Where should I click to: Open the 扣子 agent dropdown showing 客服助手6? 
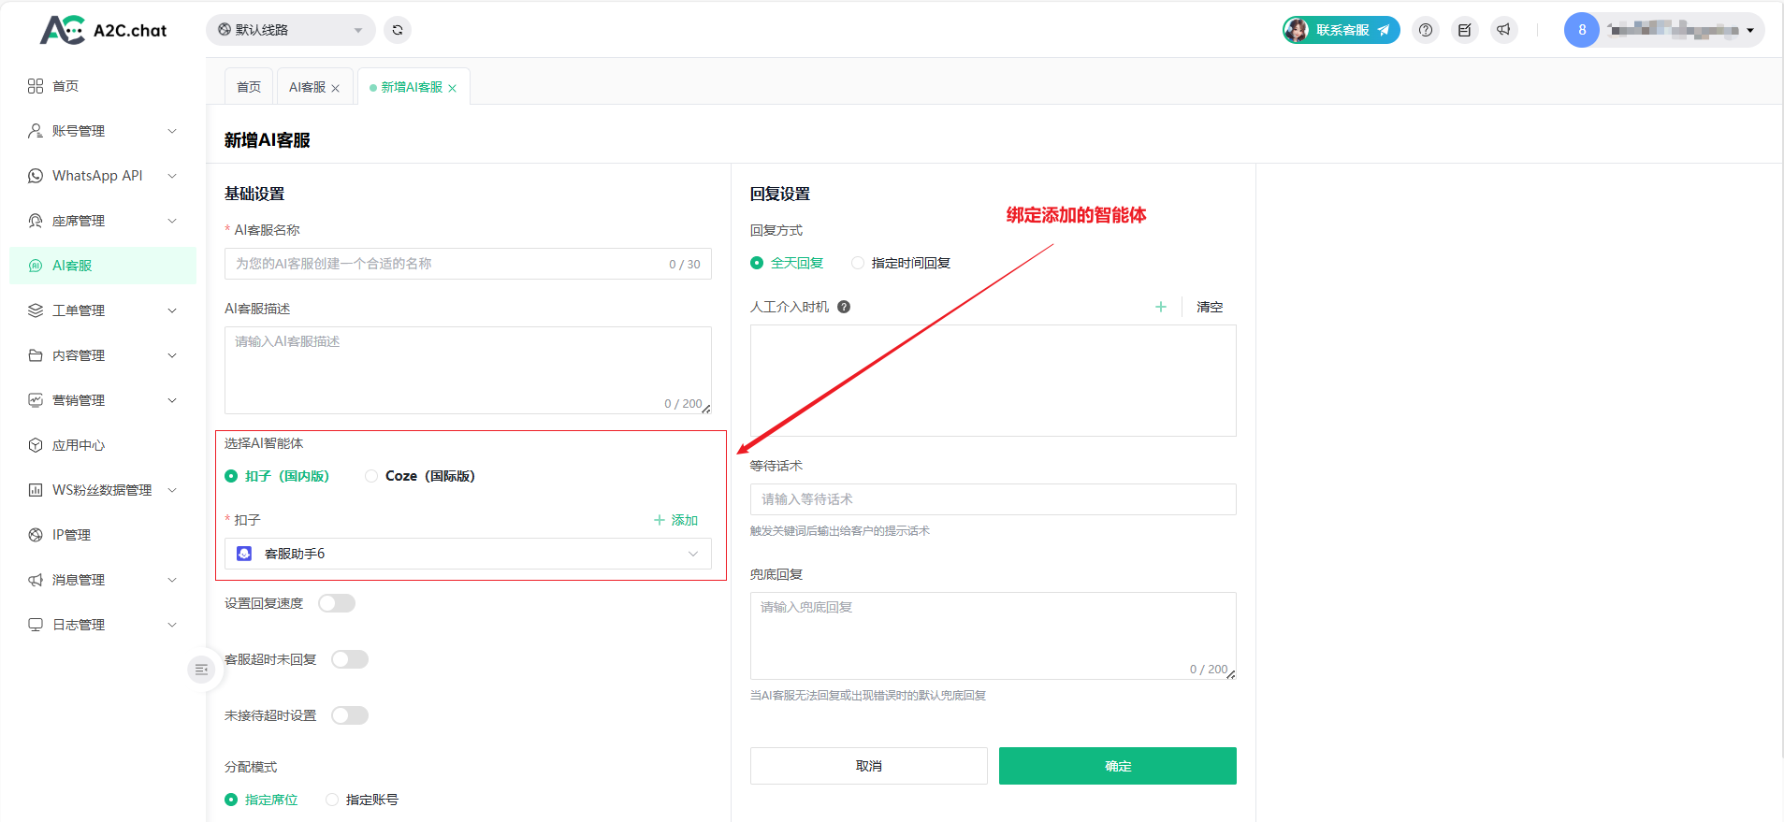468,554
